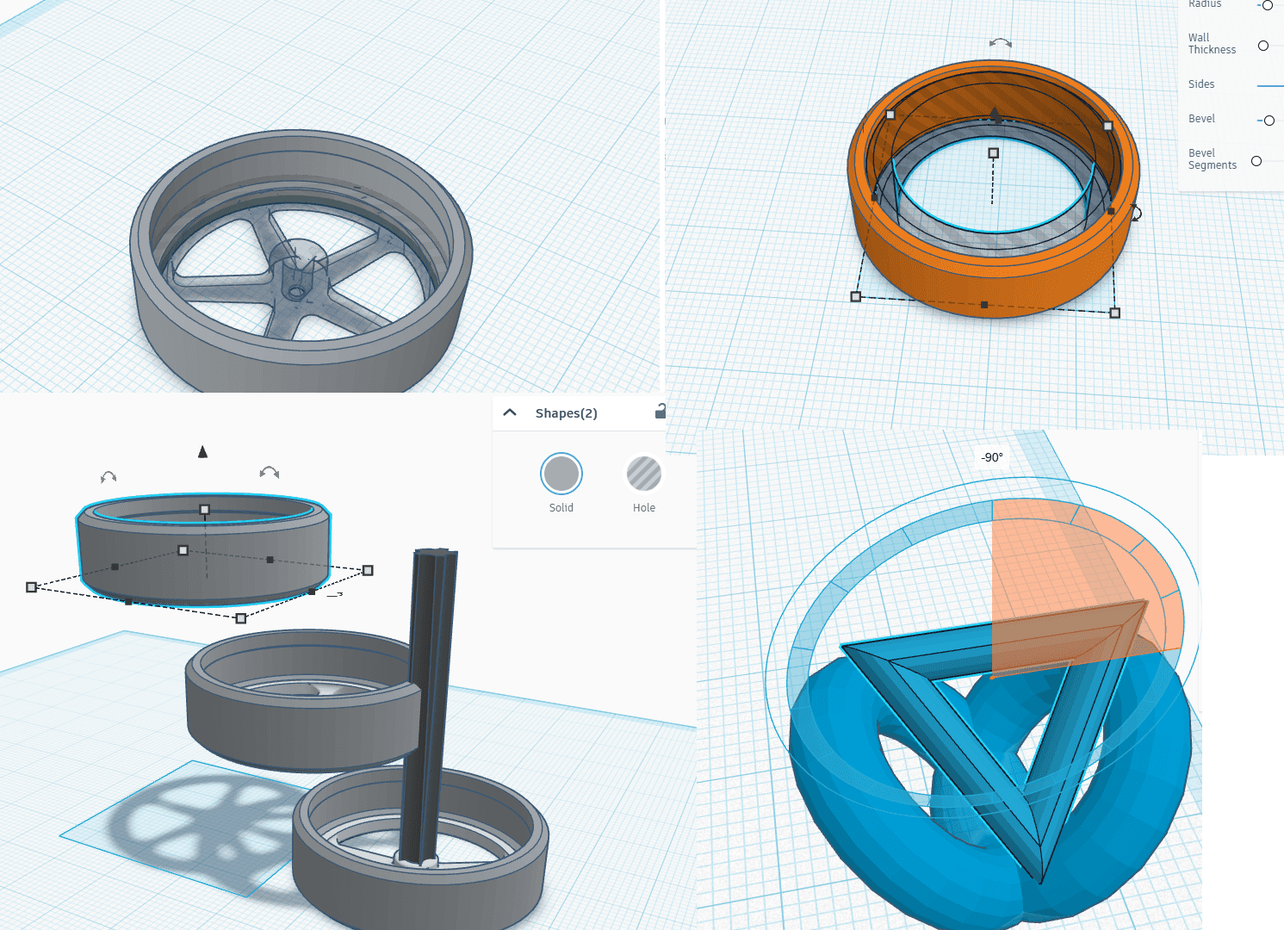Click right rotation arrow above gray ring
1284x930 pixels.
(270, 472)
